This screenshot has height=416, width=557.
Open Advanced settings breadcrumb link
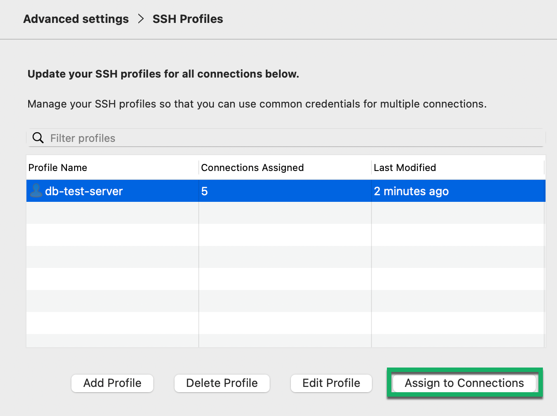[76, 19]
